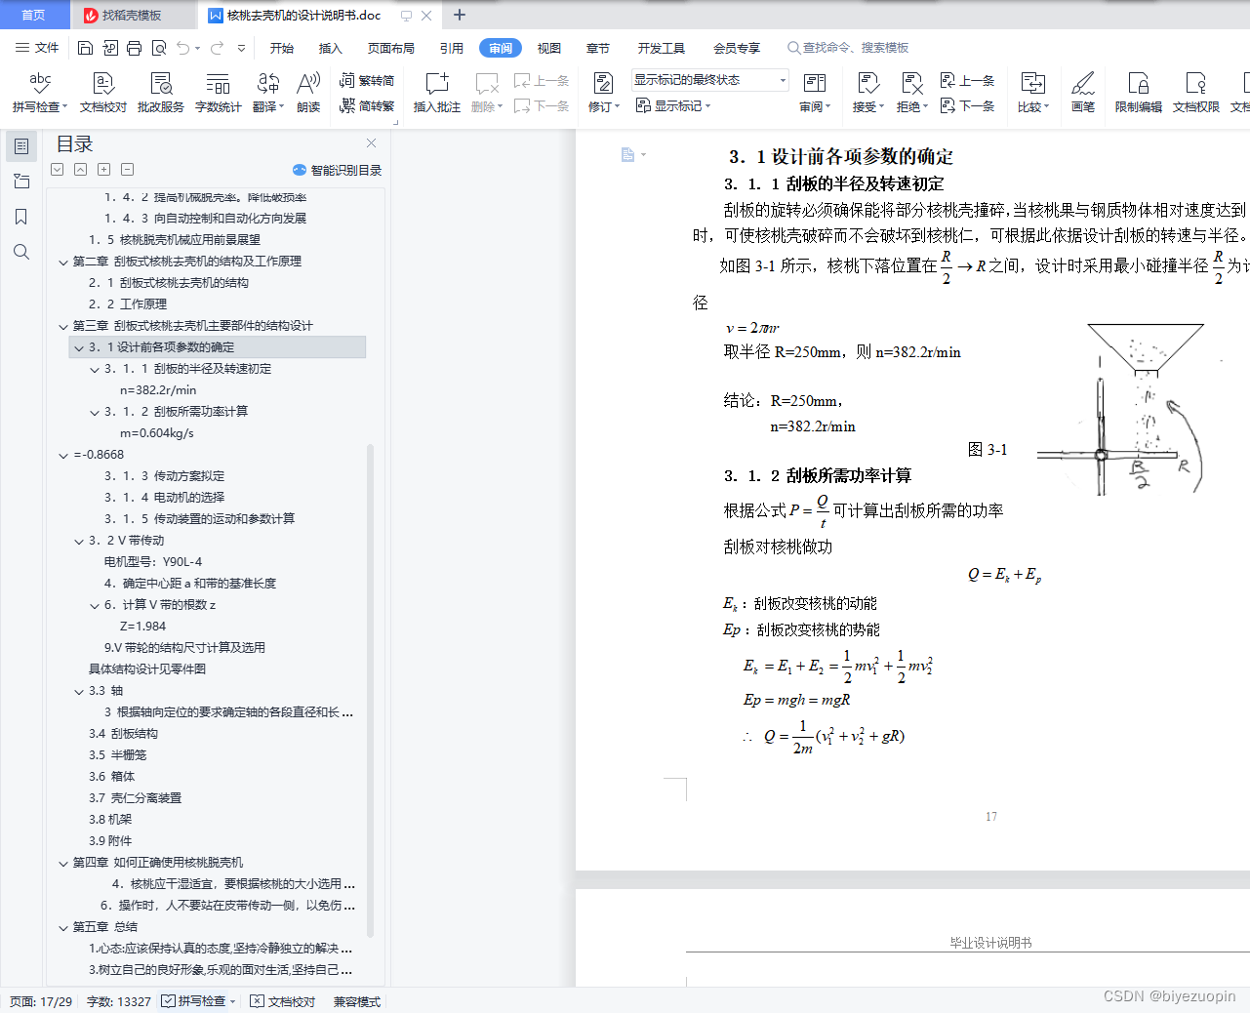Open the quick access toolbar customize arrow
Image resolution: width=1250 pixels, height=1013 pixels.
click(x=241, y=48)
